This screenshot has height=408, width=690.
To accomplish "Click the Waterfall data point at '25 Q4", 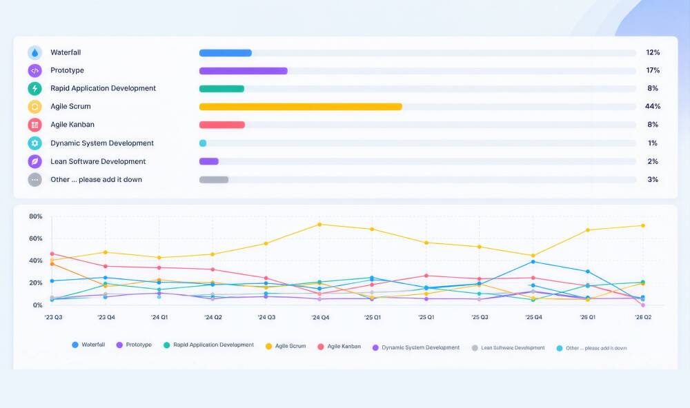I will point(533,262).
